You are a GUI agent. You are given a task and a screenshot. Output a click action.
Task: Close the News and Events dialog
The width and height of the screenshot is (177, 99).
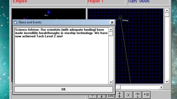(x=112, y=22)
